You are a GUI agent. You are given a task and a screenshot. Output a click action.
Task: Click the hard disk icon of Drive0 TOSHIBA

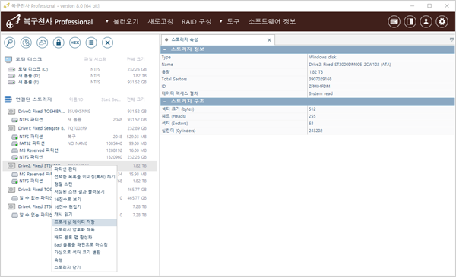tap(11, 112)
